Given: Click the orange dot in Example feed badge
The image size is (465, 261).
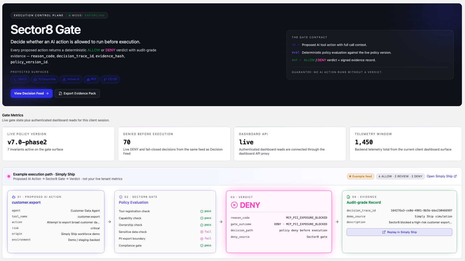Looking at the screenshot, I should [x=350, y=177].
